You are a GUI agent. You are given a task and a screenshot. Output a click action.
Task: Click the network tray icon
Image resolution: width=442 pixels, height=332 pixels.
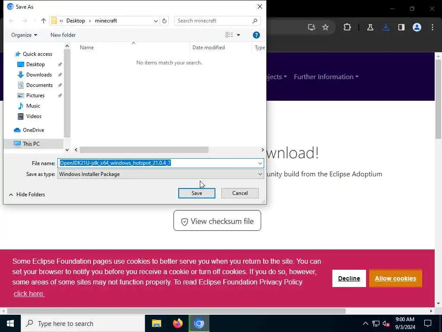(376, 323)
